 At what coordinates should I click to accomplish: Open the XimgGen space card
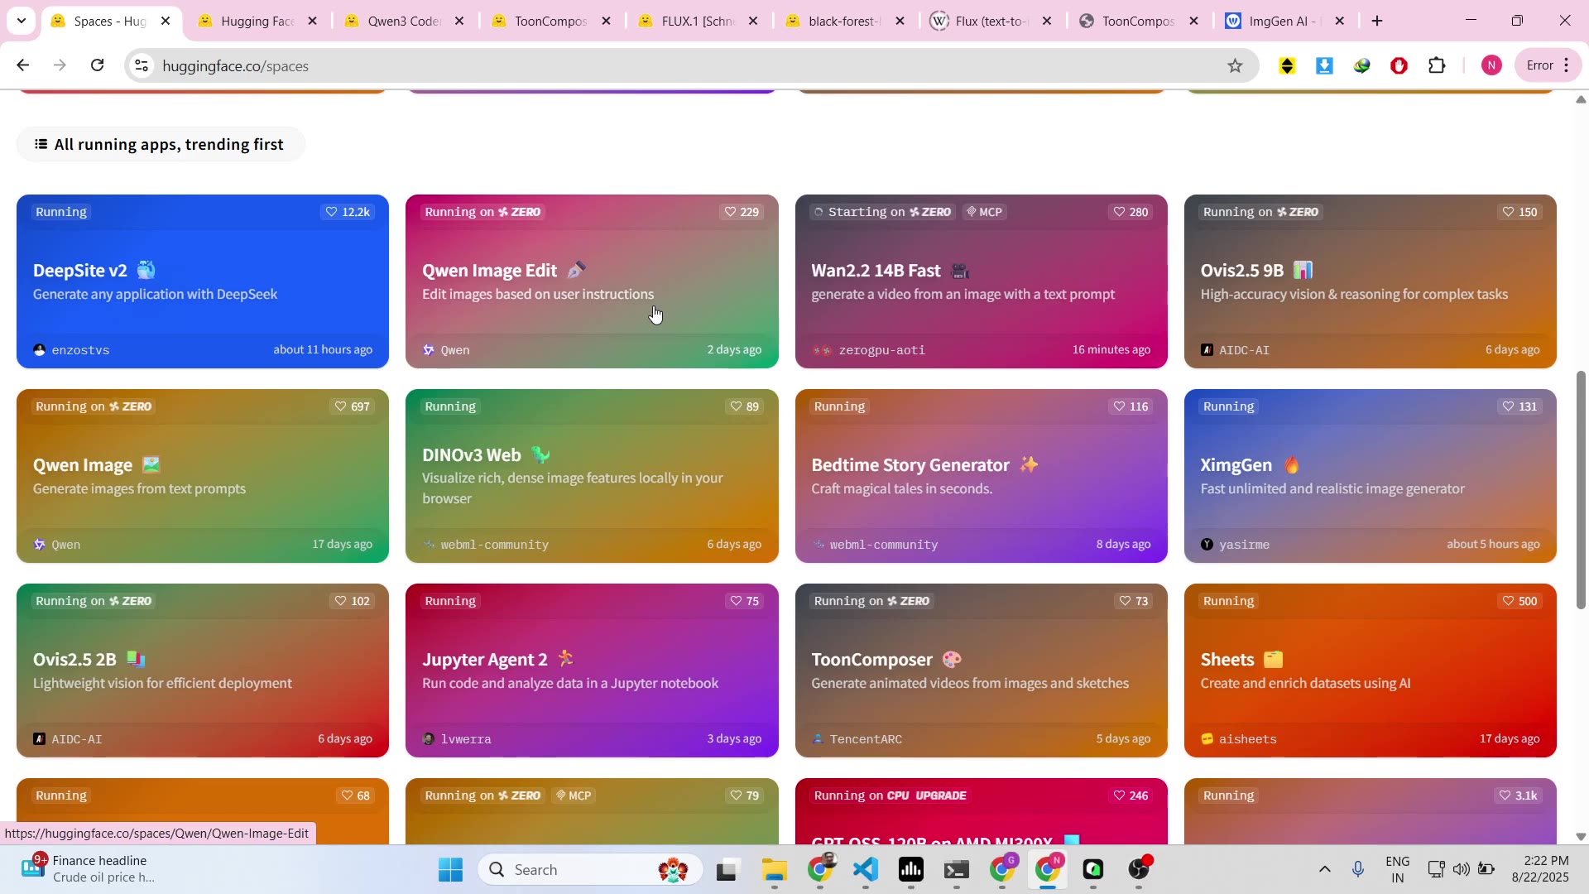coord(1371,476)
